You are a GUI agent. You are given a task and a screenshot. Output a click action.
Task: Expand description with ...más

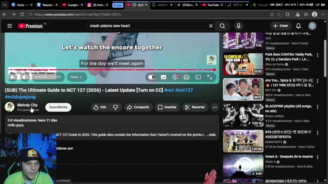tap(211, 135)
